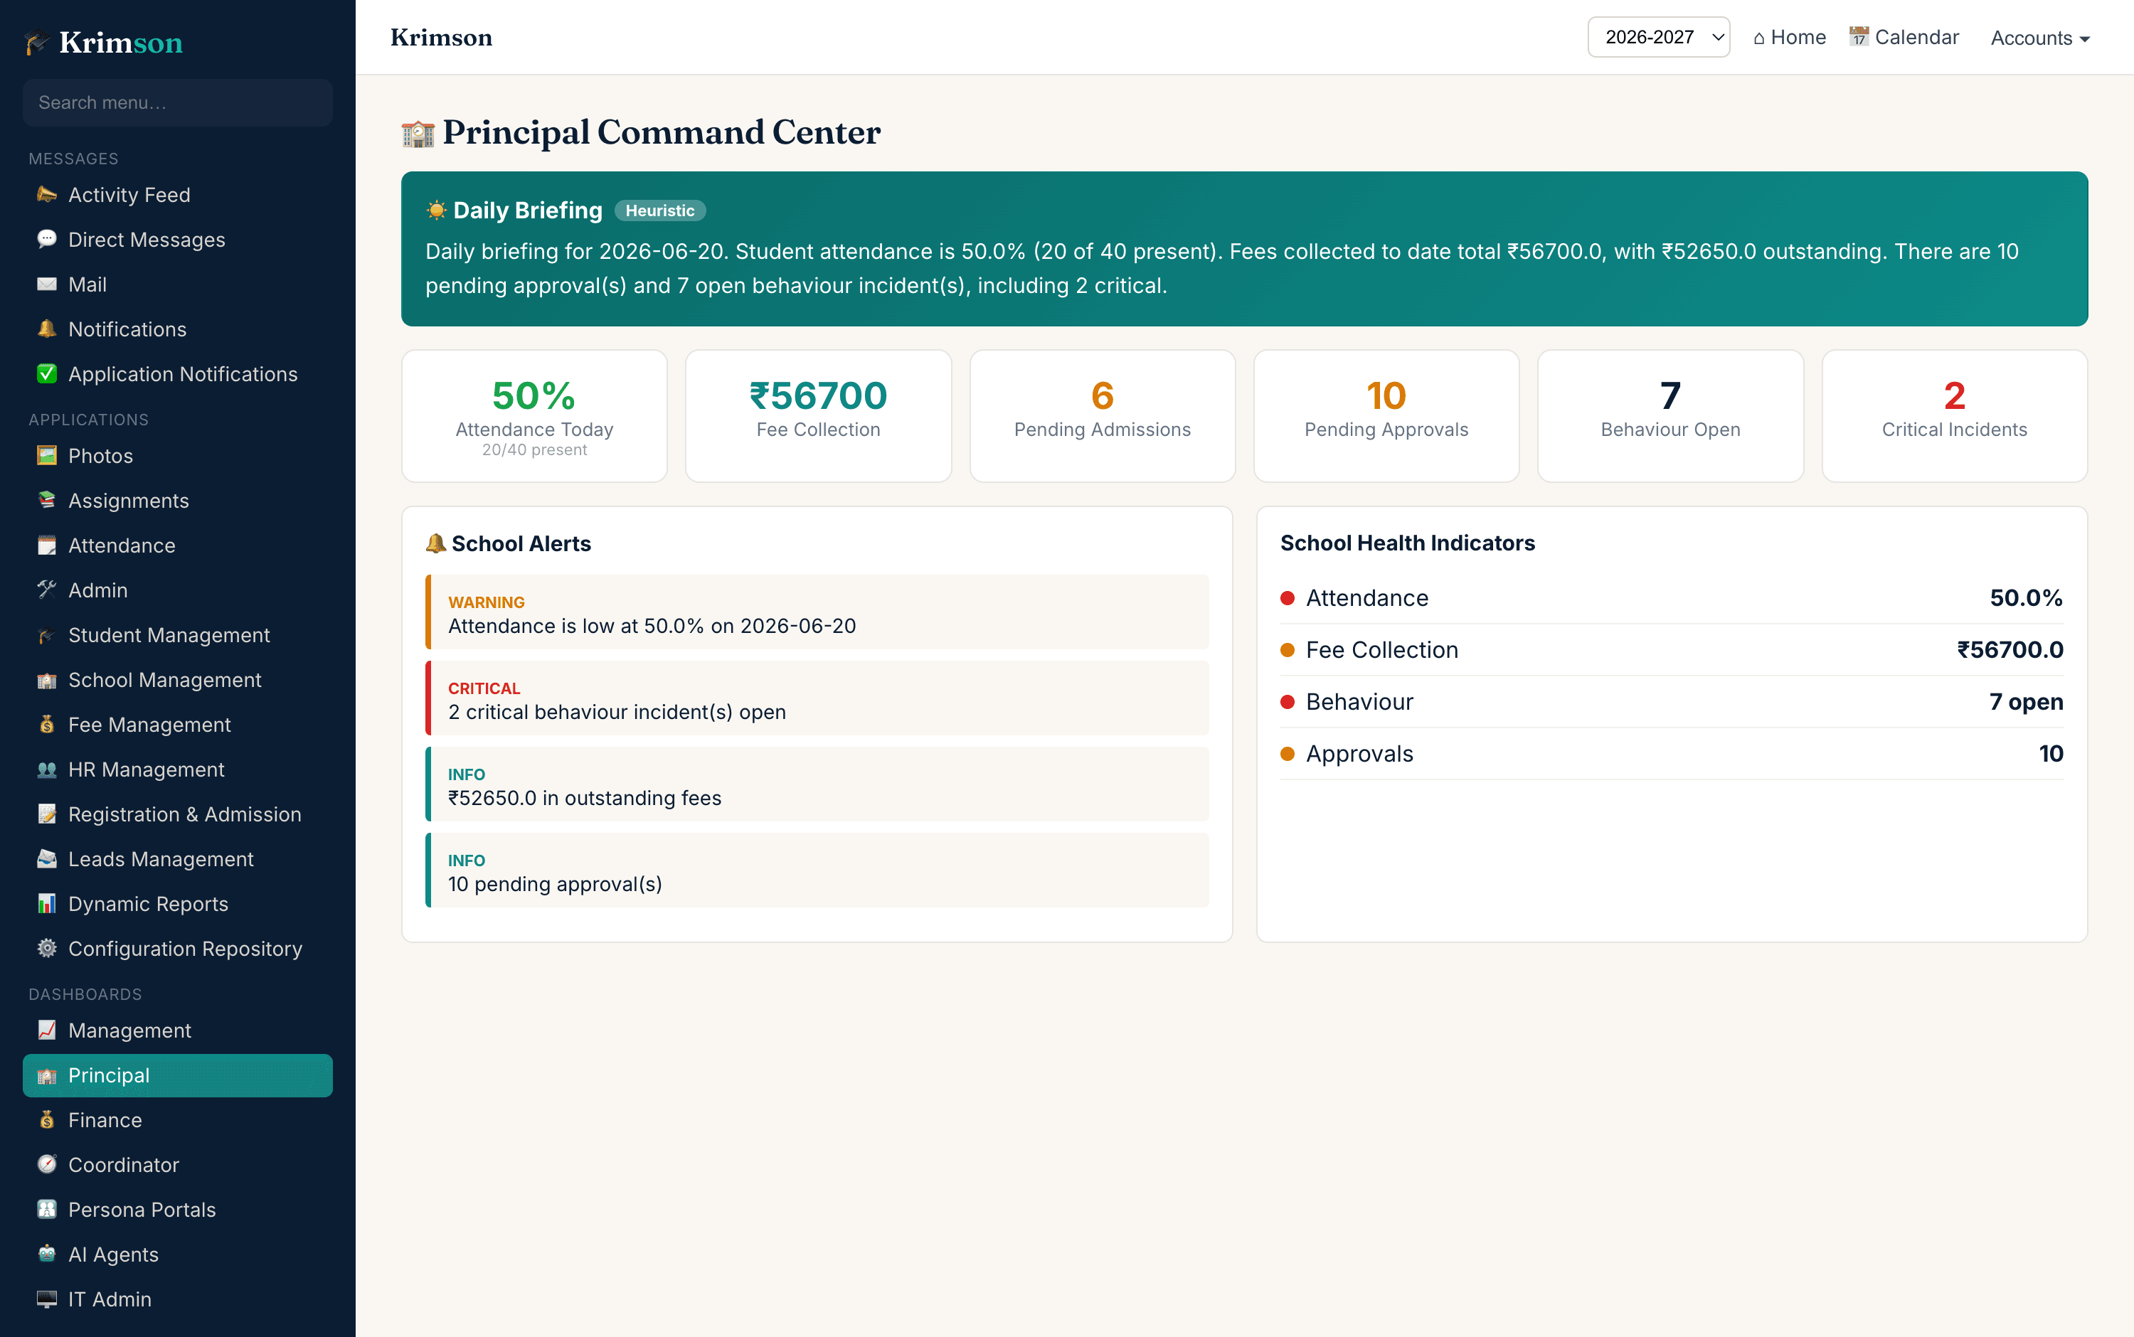The image size is (2134, 1337).
Task: Select the Principal dashboard menu item
Action: coord(178,1075)
